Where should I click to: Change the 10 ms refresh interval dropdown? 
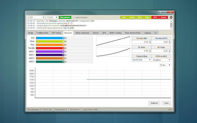tap(165, 65)
